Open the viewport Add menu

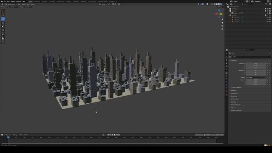click(28, 4)
